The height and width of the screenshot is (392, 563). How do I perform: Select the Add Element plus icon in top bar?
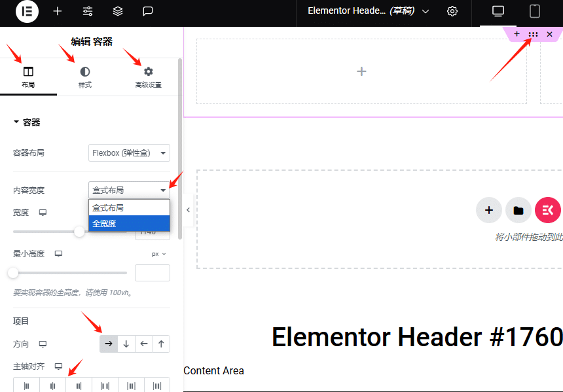57,12
